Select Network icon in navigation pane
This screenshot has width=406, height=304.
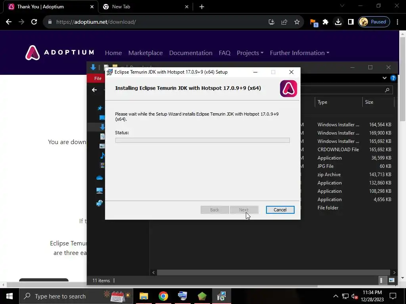(100, 203)
